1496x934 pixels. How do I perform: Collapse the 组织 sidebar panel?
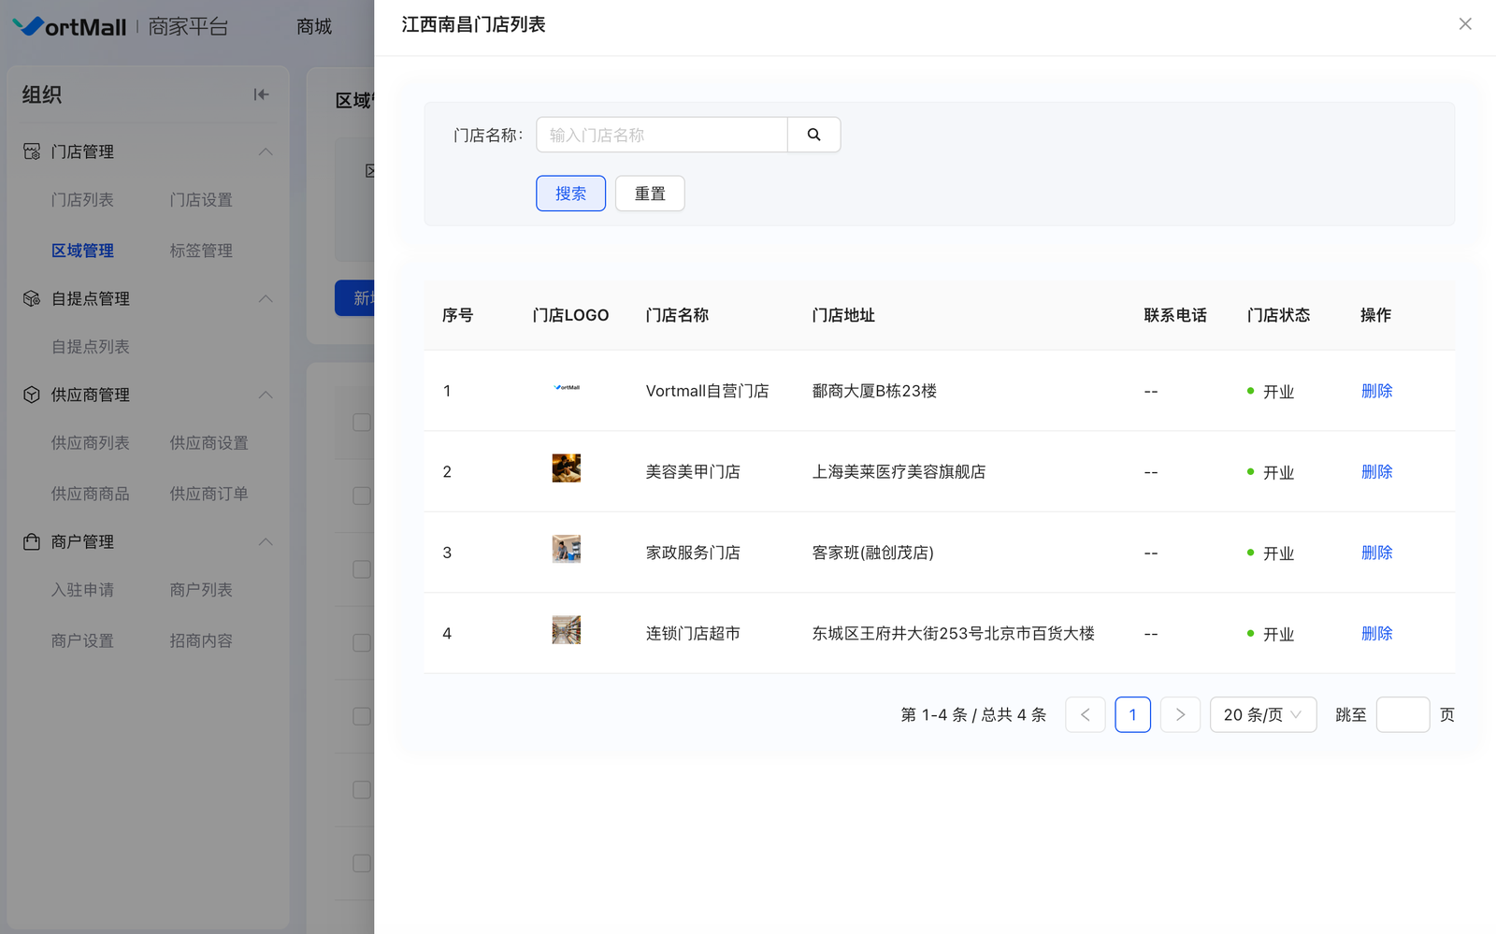tap(261, 94)
